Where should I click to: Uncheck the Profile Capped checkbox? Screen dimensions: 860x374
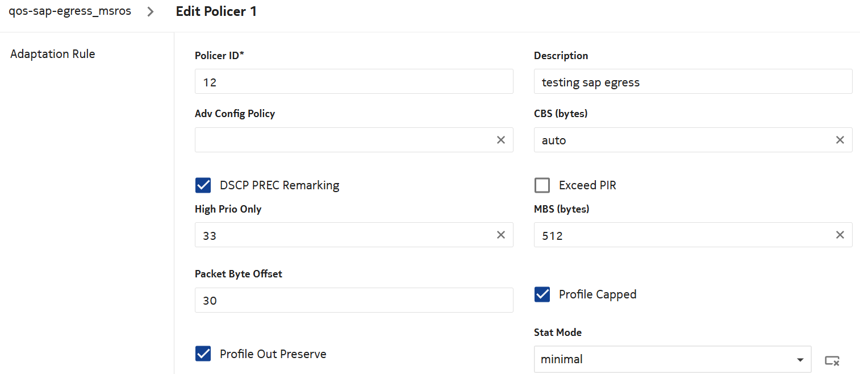(x=542, y=294)
